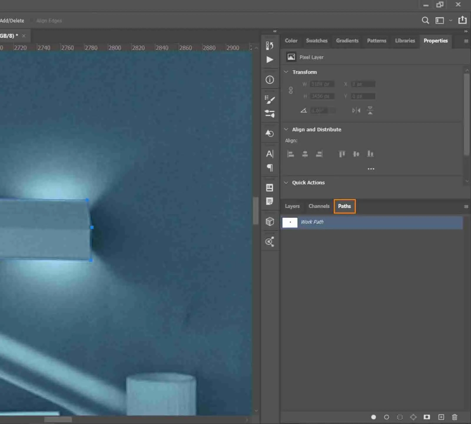
Task: Open the Info panel
Action: 270,80
